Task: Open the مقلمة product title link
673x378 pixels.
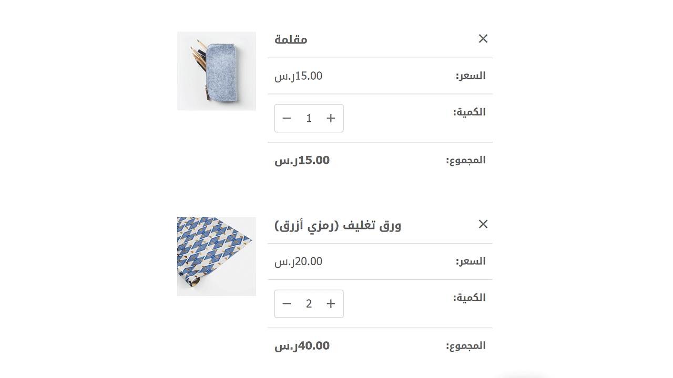Action: (x=291, y=39)
